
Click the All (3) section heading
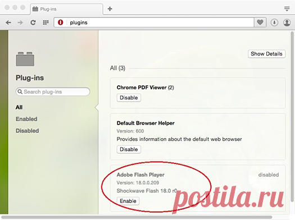(x=117, y=68)
